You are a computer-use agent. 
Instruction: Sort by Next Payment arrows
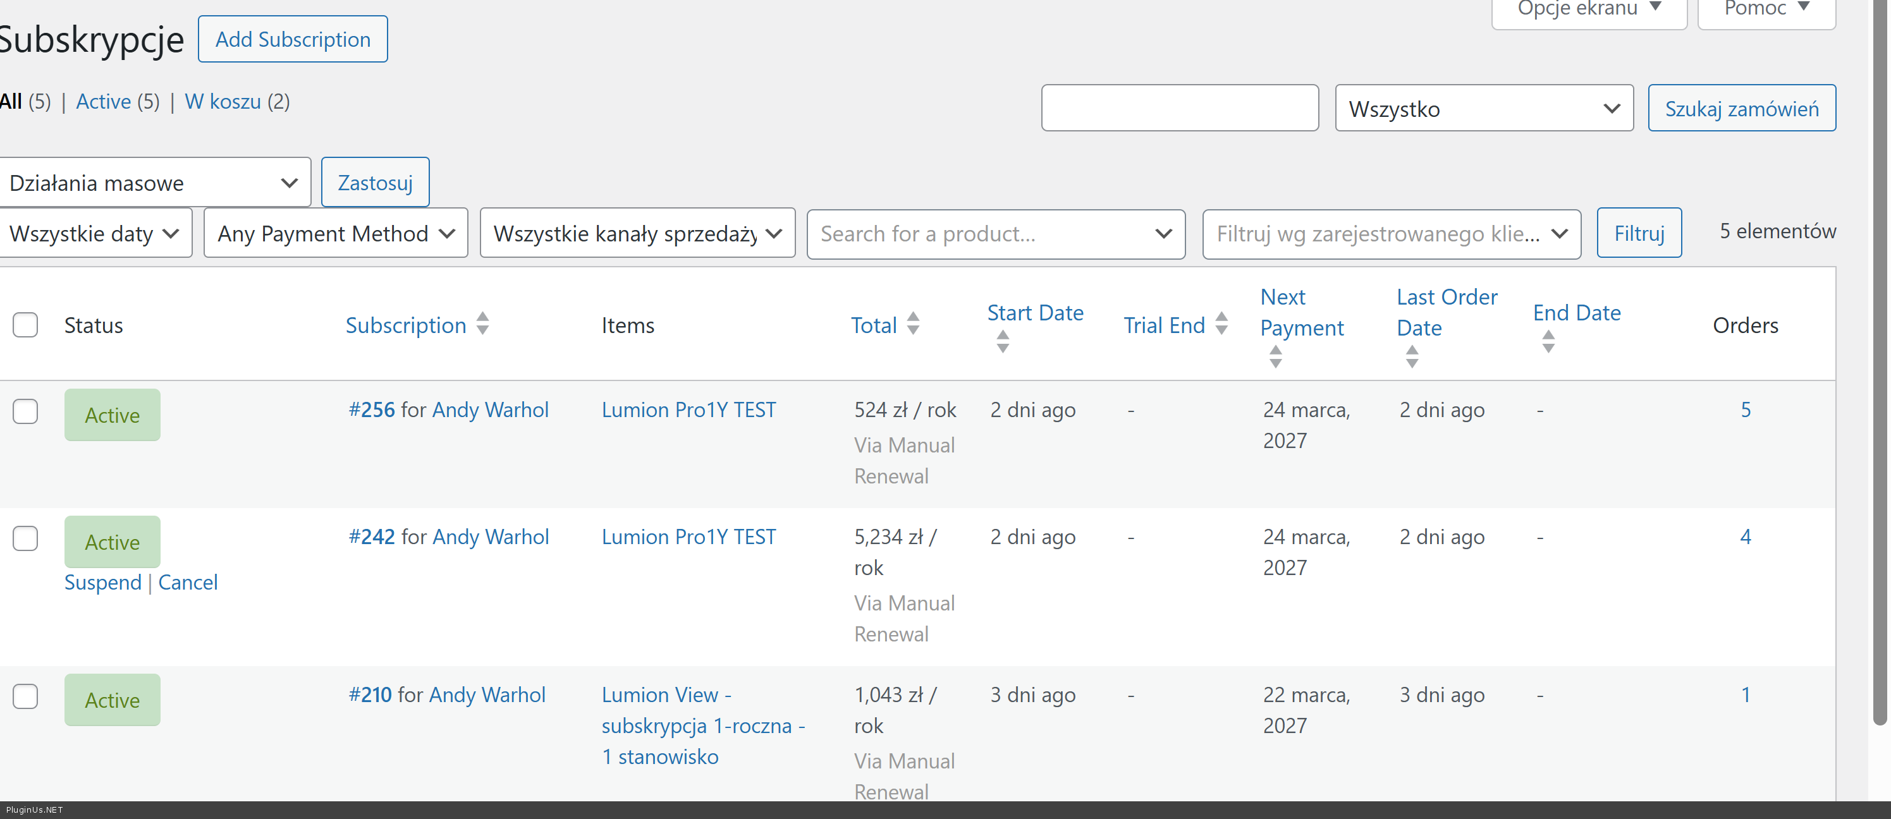coord(1275,356)
